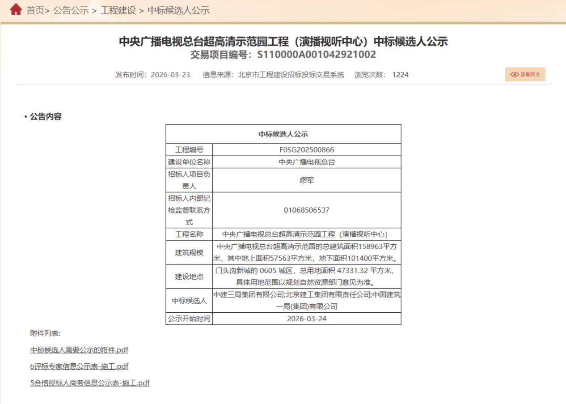Click the phone number 01068506537 cell

pos(307,210)
